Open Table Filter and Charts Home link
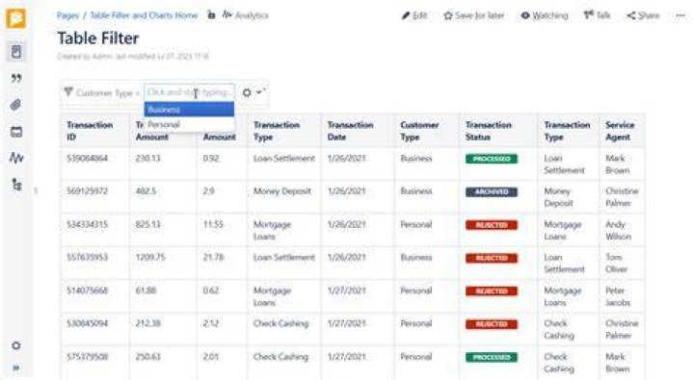This screenshot has width=694, height=380. click(x=144, y=15)
